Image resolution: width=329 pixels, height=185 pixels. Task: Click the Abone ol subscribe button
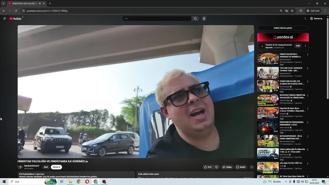[56, 167]
